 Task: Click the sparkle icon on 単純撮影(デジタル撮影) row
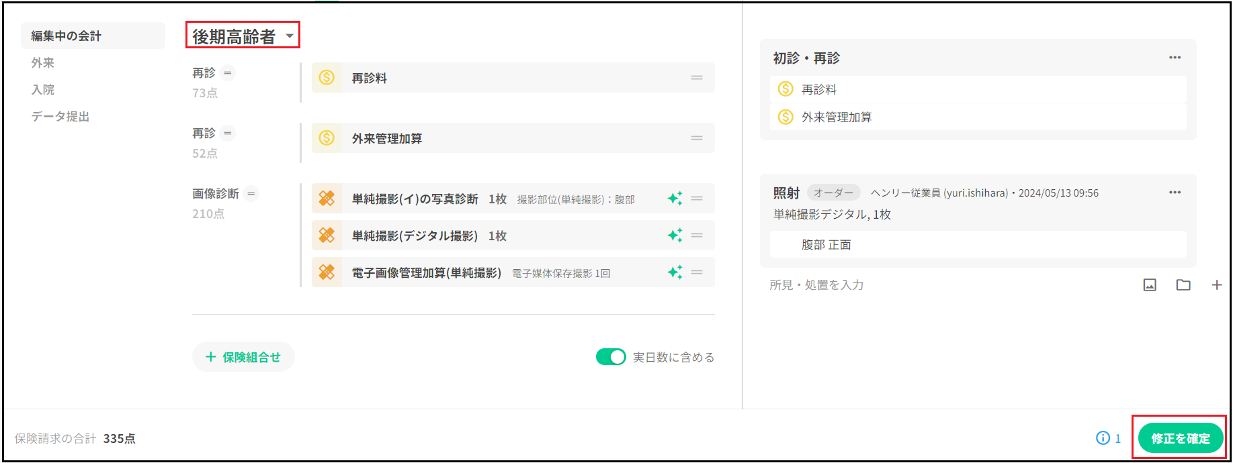(x=675, y=236)
